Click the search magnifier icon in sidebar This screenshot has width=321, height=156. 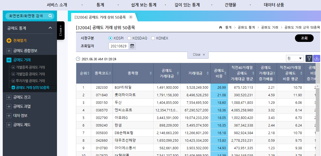click(50, 16)
